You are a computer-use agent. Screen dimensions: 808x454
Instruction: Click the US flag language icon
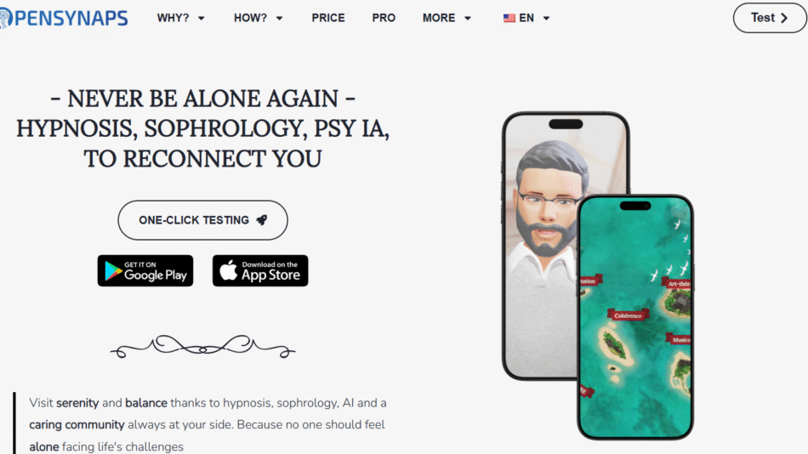[509, 18]
